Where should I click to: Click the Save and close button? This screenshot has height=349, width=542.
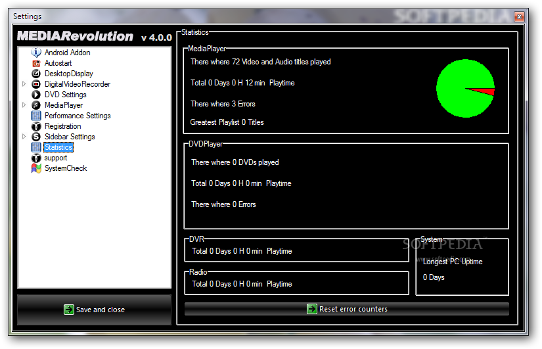(x=95, y=310)
